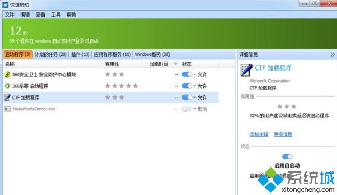337x195 pixels.
Task: Click the 12 秒 boot time text
Action: click(x=19, y=31)
